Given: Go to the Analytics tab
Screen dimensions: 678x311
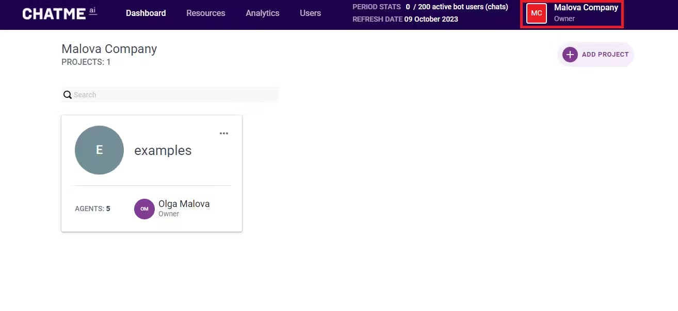Looking at the screenshot, I should (x=263, y=13).
